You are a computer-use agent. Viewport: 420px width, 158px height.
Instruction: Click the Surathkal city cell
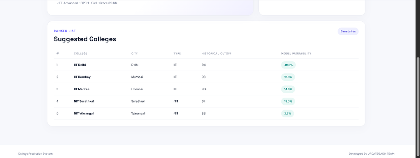(138, 101)
